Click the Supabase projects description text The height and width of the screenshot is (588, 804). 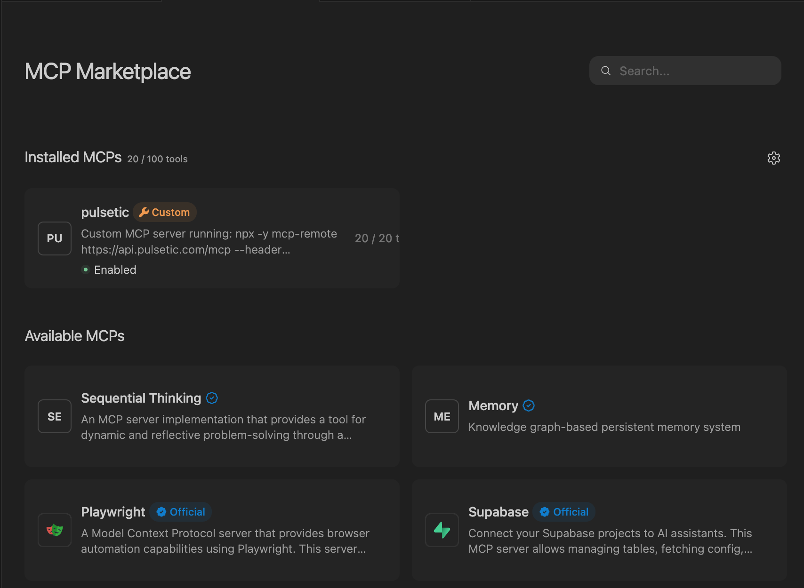click(611, 541)
